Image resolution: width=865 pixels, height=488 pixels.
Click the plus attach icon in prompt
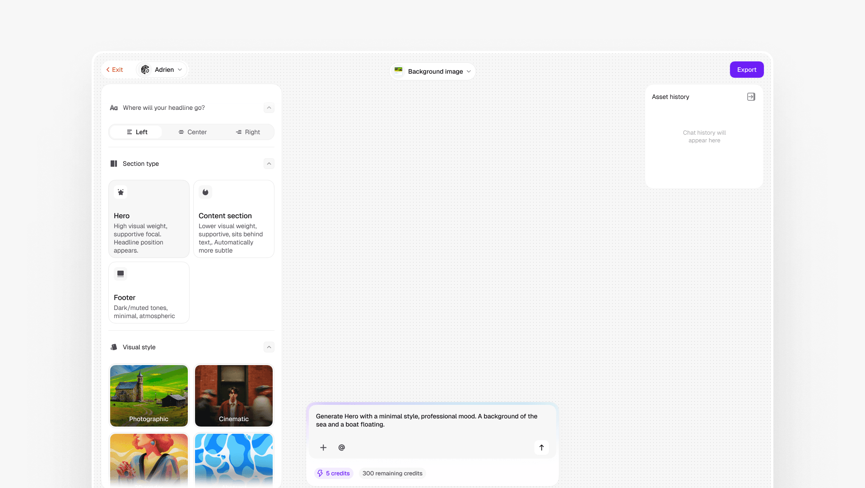pos(323,447)
